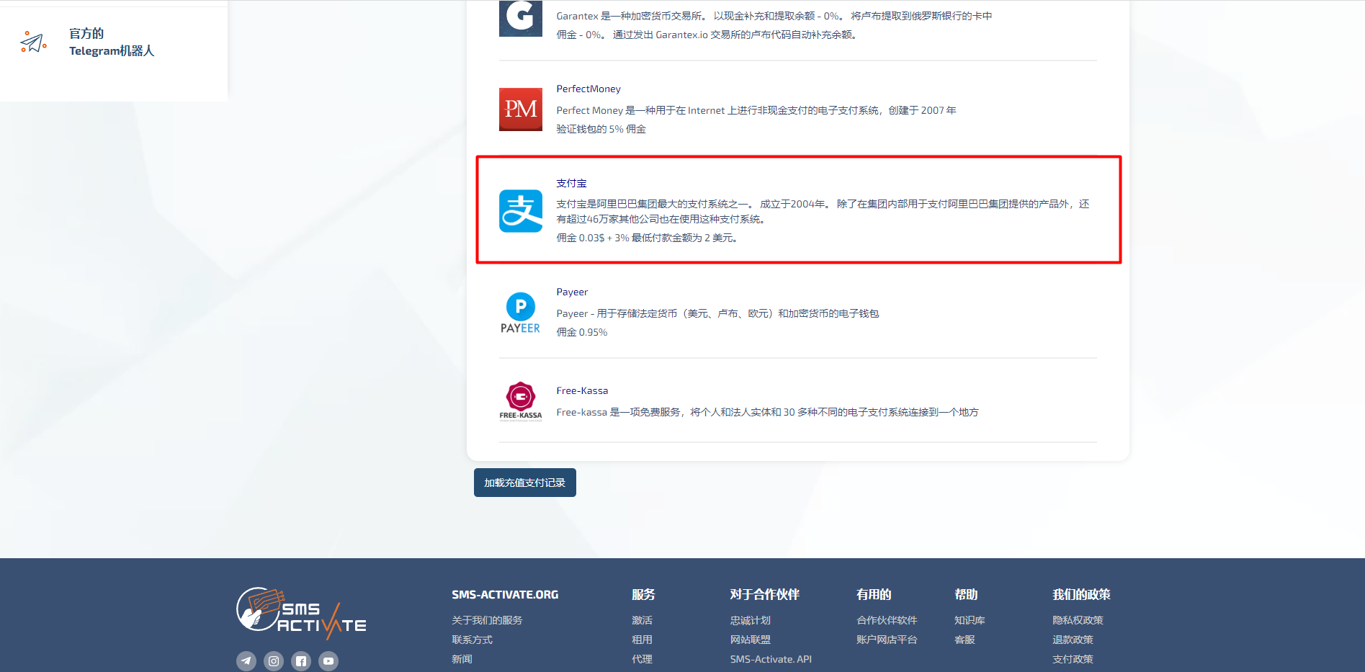Click the Payeer description line
Image resolution: width=1365 pixels, height=672 pixels.
pyautogui.click(x=717, y=313)
